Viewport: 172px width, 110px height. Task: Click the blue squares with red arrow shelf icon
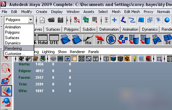[122, 39]
